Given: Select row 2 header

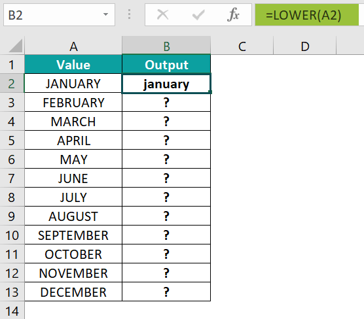Looking at the screenshot, I should click(12, 84).
